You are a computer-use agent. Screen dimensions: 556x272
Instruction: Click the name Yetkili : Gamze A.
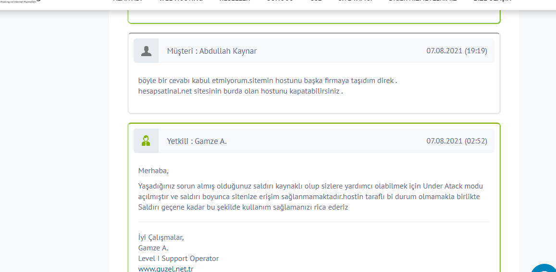[197, 141]
